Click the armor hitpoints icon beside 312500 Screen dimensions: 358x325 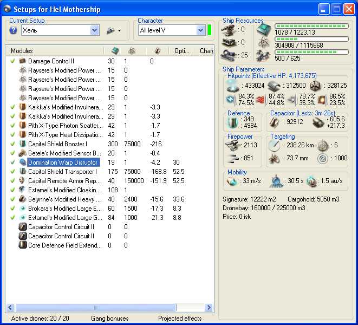(274, 86)
